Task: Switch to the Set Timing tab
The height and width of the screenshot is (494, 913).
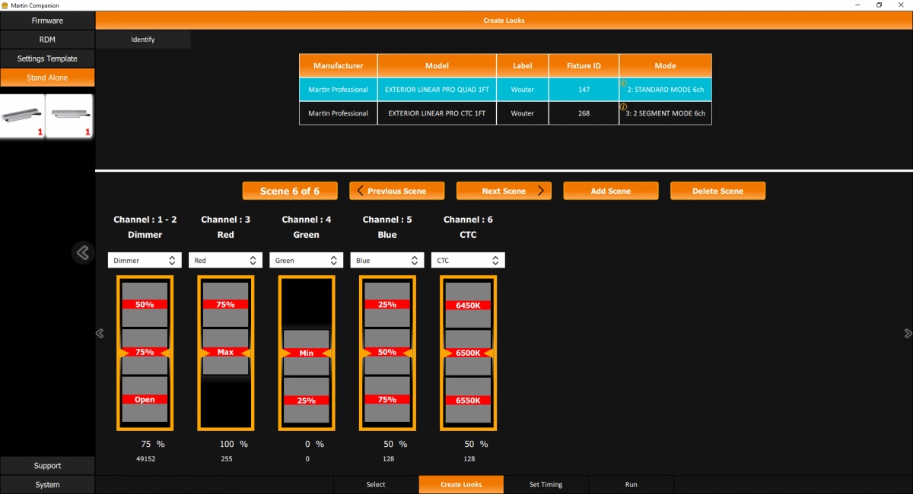Action: click(x=546, y=485)
